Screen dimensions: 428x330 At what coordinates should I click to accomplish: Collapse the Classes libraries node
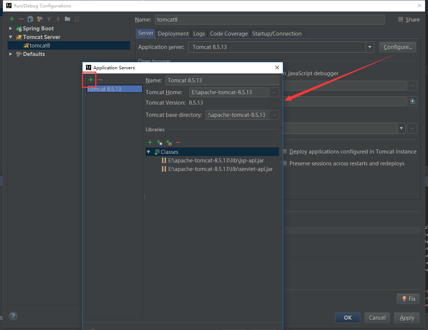tap(149, 152)
